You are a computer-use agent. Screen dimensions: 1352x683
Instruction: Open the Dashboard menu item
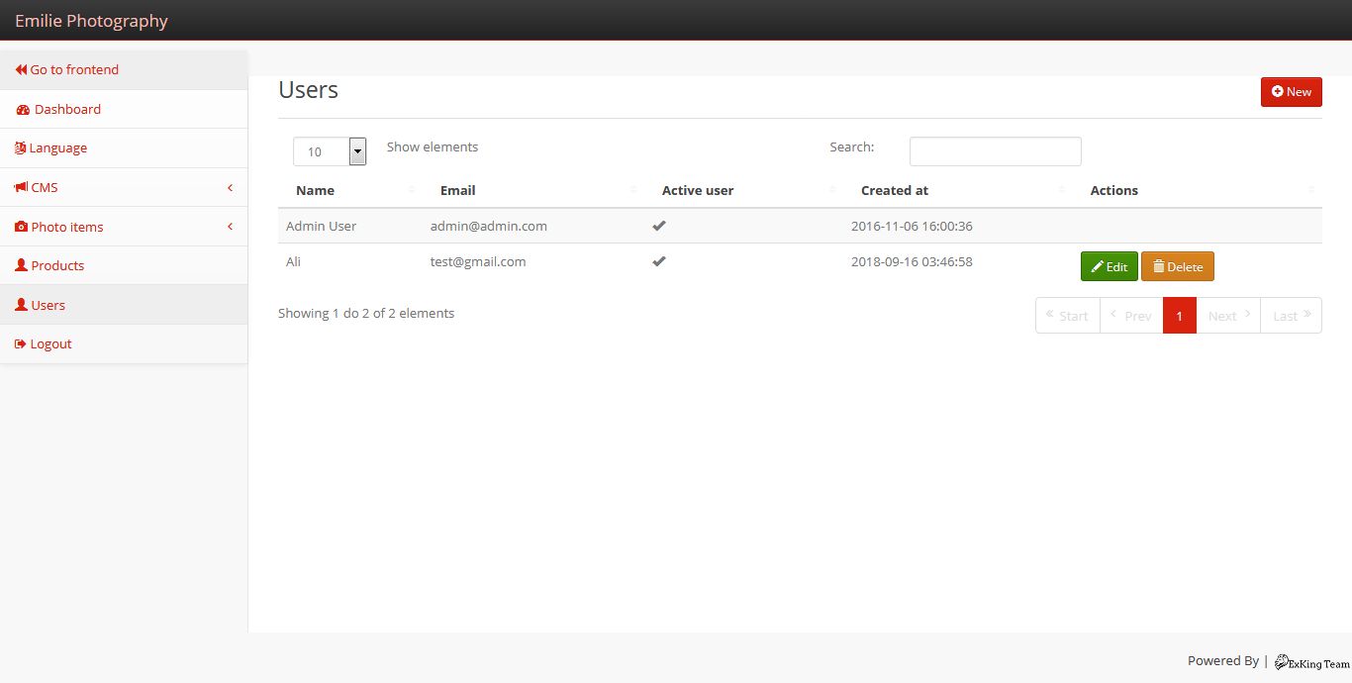pyautogui.click(x=124, y=109)
